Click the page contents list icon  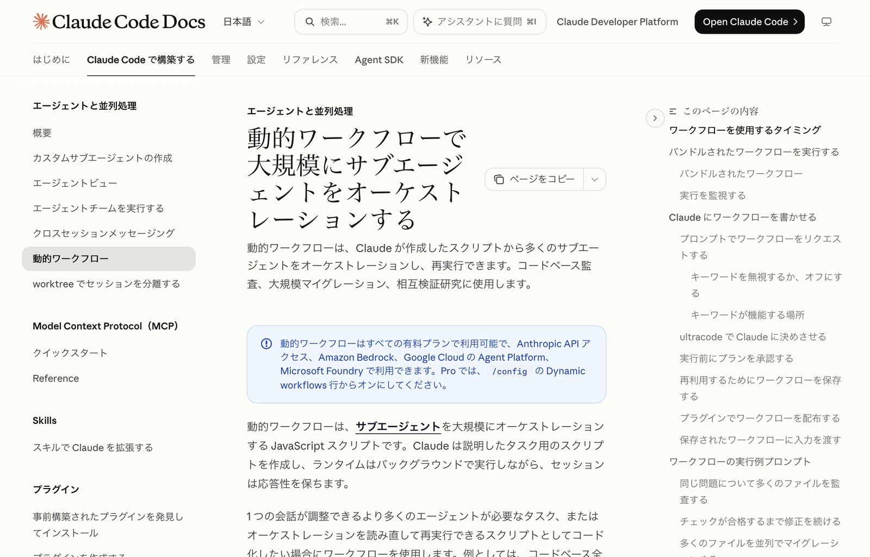673,111
